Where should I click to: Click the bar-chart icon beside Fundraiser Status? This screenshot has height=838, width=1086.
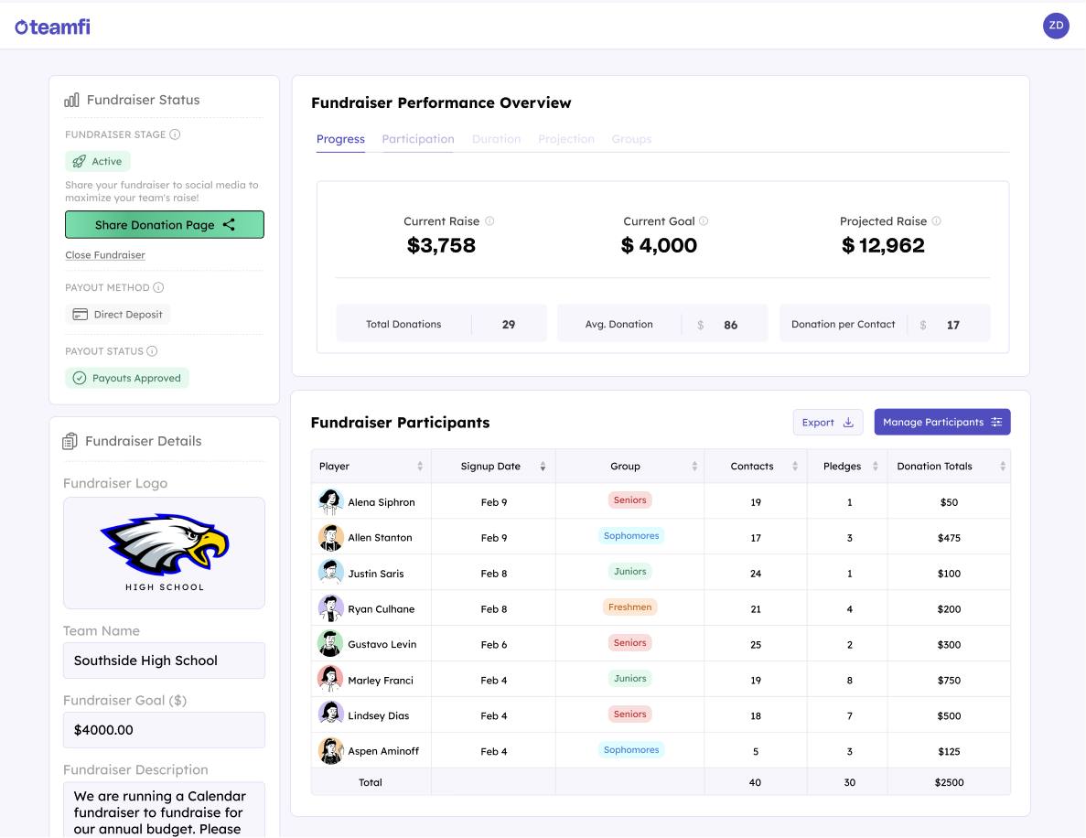point(71,100)
